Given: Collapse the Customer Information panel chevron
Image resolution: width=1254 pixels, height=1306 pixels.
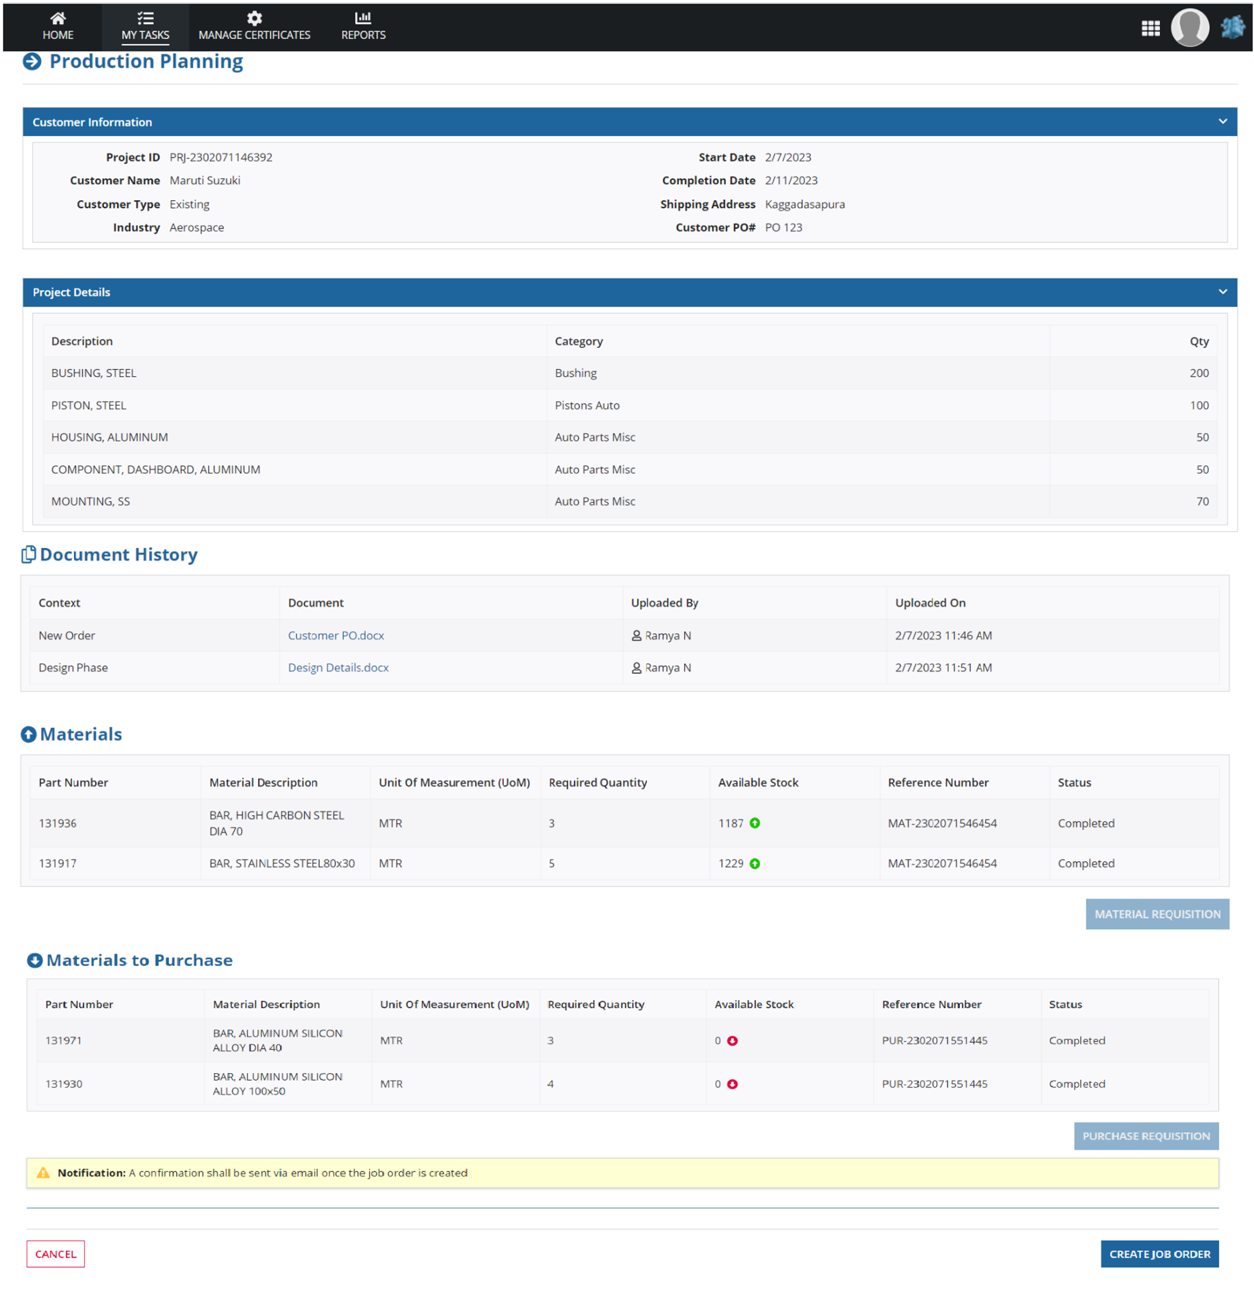Looking at the screenshot, I should [1222, 121].
